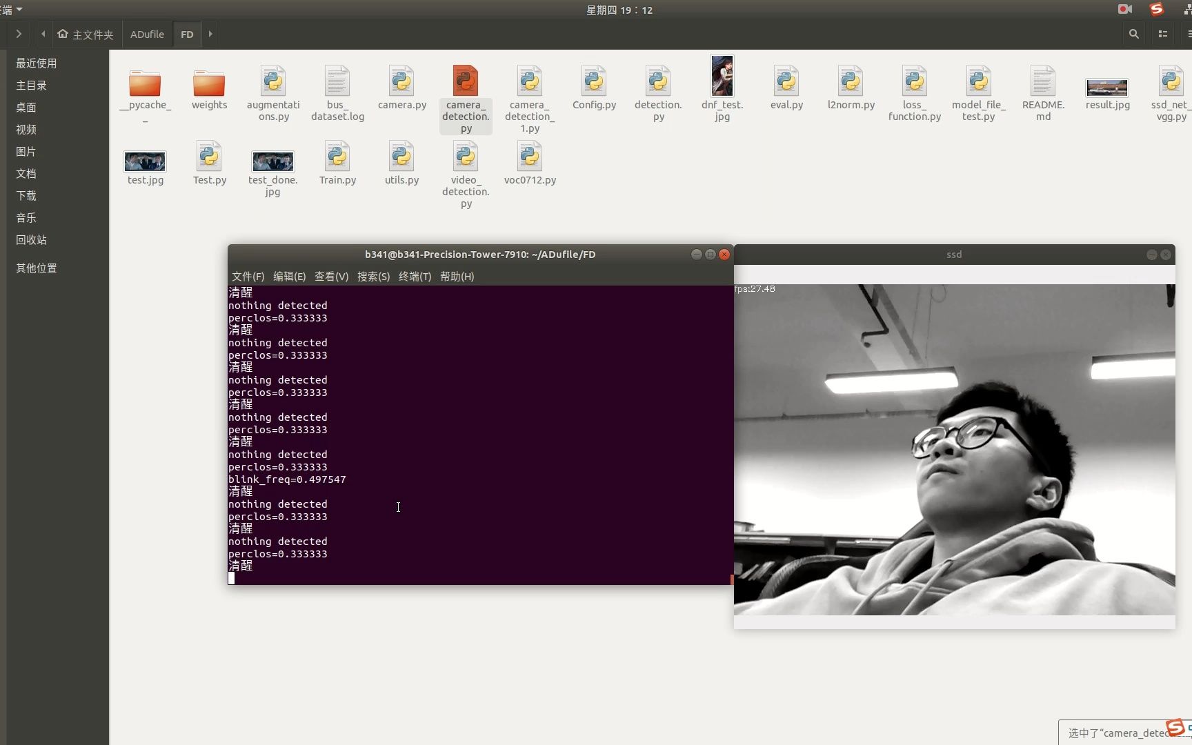Select the camera.py file icon
This screenshot has height=745, width=1192.
(x=401, y=81)
